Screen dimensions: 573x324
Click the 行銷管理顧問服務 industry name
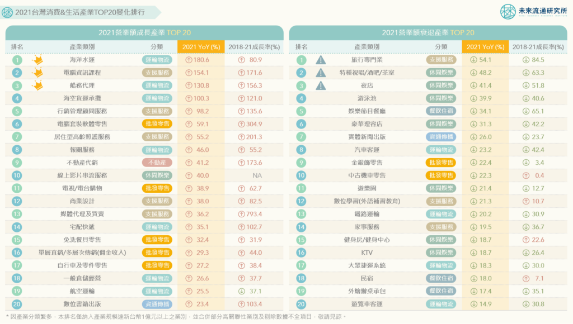[x=82, y=111]
